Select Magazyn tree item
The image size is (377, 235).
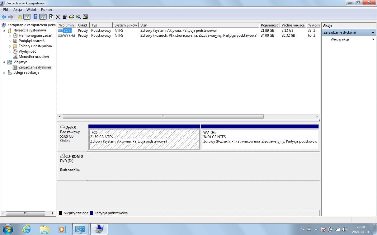tap(20, 62)
